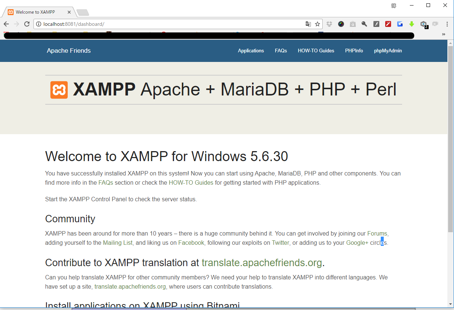The width and height of the screenshot is (454, 310).
Task: Click the site info icon in address bar
Action: click(x=39, y=24)
